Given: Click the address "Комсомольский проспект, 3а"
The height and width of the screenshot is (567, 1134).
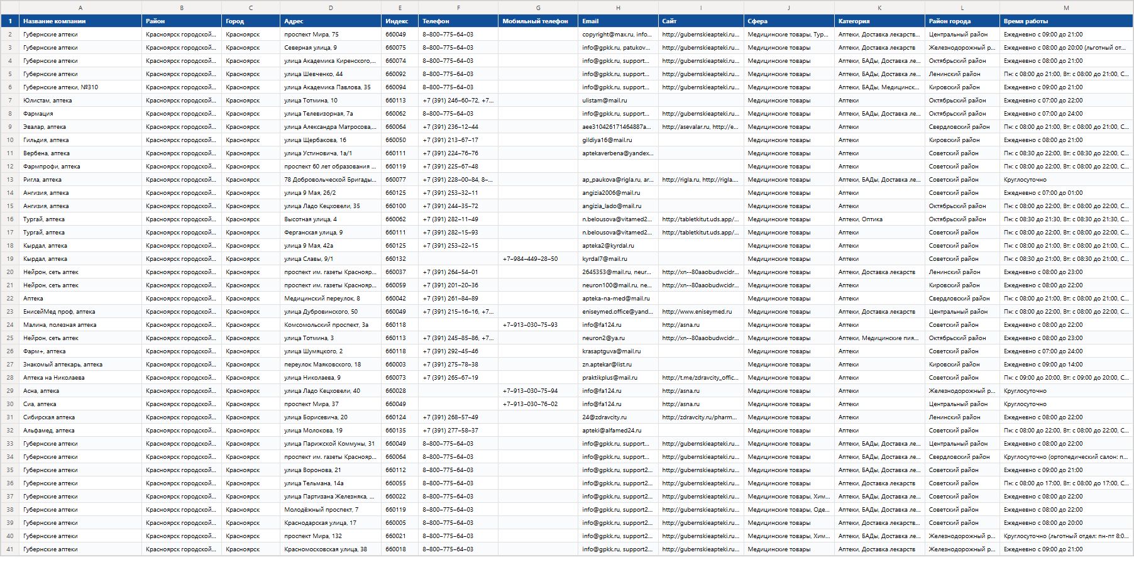Looking at the screenshot, I should (331, 325).
